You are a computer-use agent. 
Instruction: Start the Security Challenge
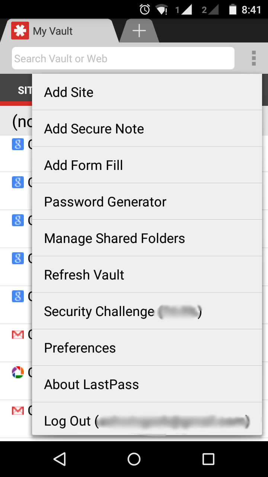[x=147, y=312]
